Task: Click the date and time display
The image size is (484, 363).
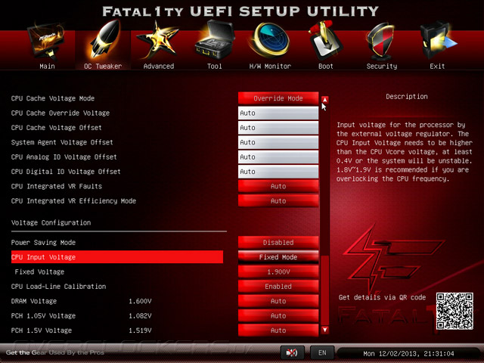Action: pyautogui.click(x=408, y=353)
